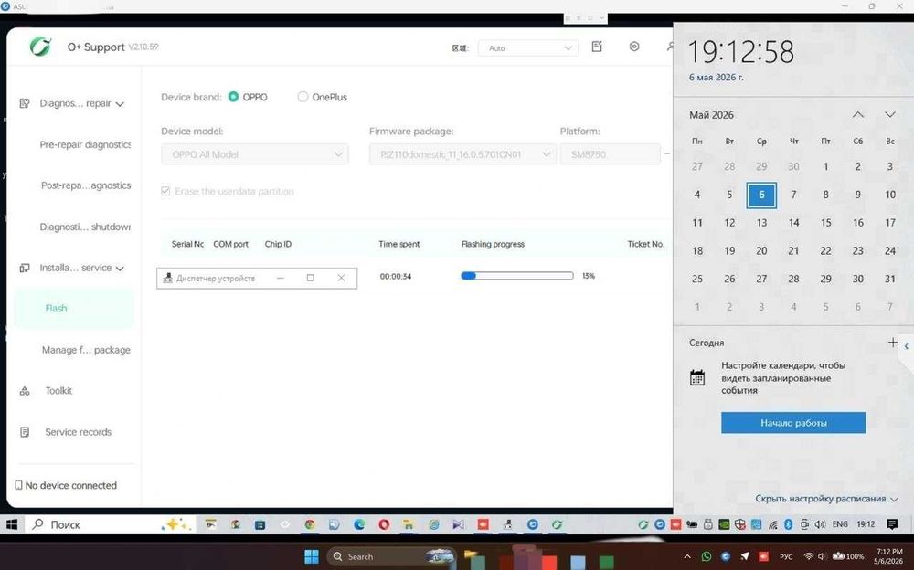Viewport: 914px width, 570px height.
Task: Click the Service records sidebar icon
Action: (25, 432)
